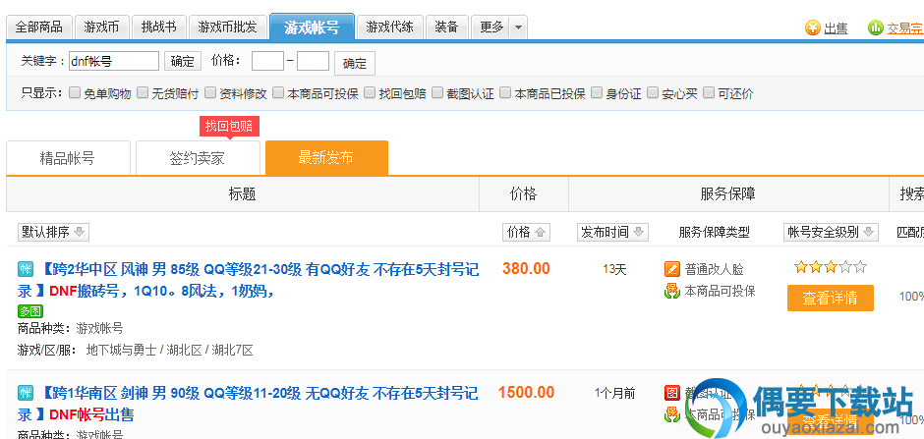Click the teal 帐 icon on 跨1华南区 listing
This screenshot has height=439, width=924.
25,393
